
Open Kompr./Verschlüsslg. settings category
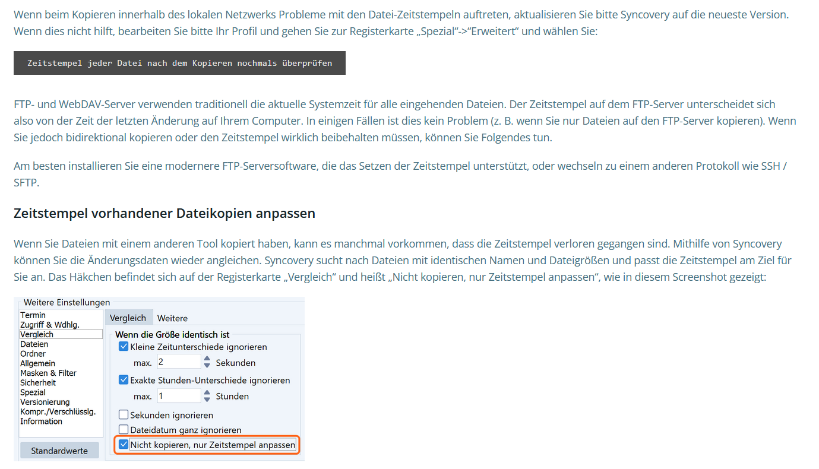tap(58, 411)
